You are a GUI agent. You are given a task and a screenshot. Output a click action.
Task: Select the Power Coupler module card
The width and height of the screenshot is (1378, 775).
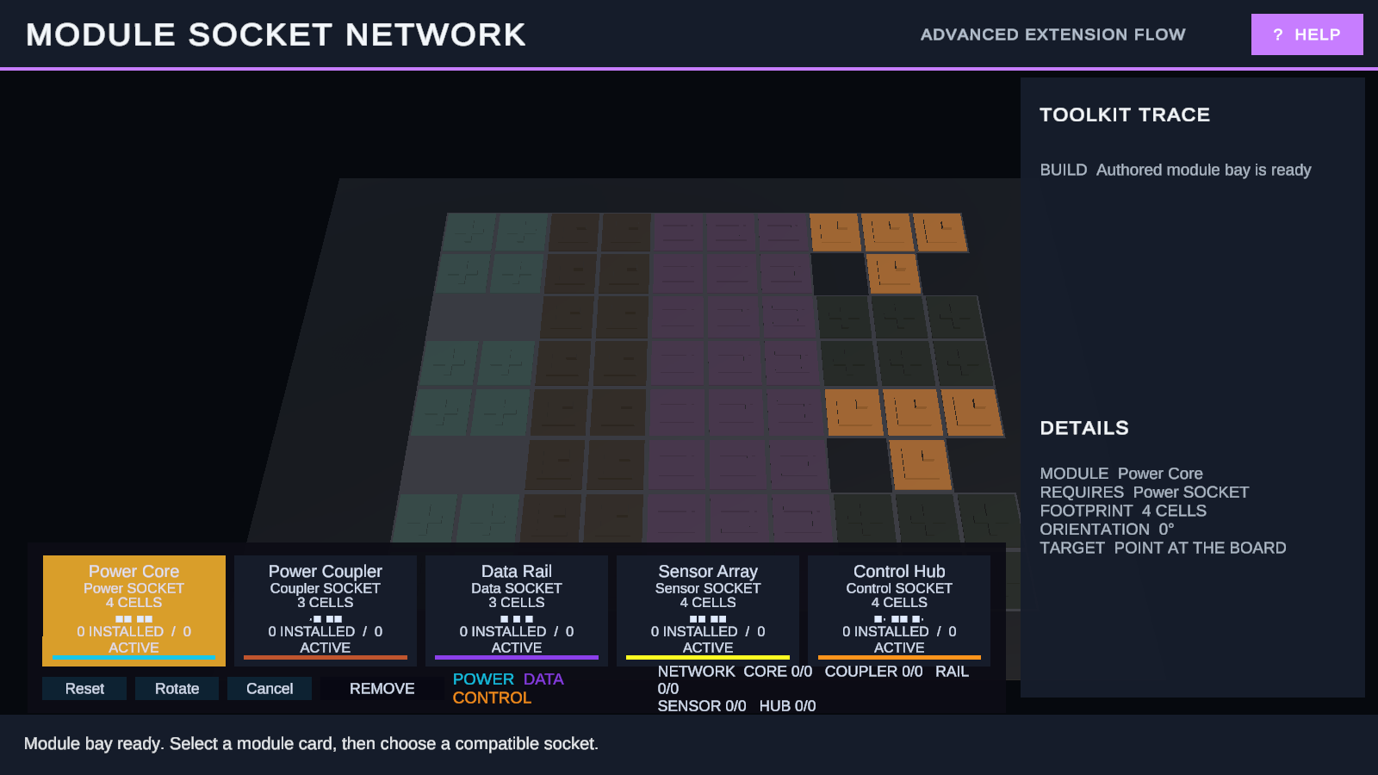tap(326, 611)
